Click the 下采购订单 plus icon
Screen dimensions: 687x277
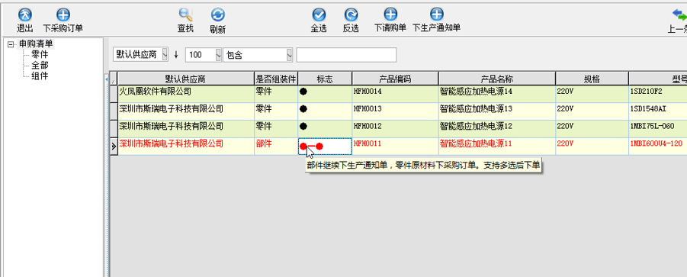coord(63,15)
